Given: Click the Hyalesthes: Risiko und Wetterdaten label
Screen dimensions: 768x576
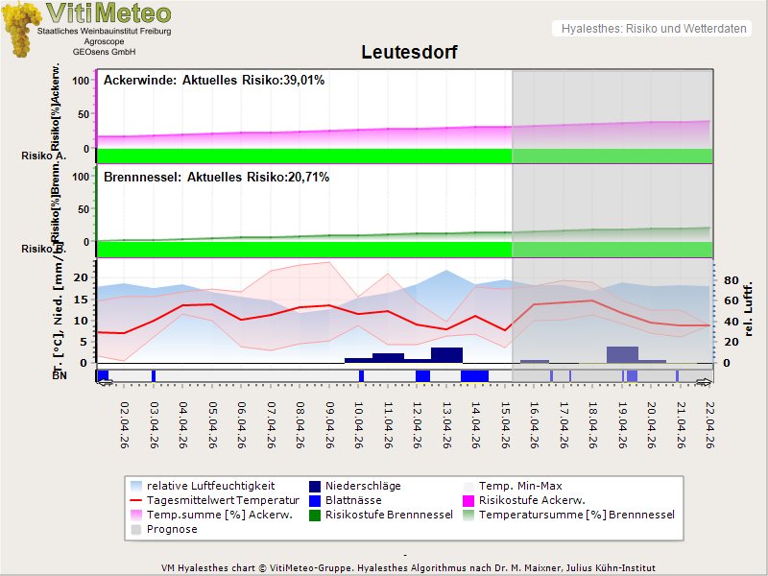Looking at the screenshot, I should coord(653,29).
